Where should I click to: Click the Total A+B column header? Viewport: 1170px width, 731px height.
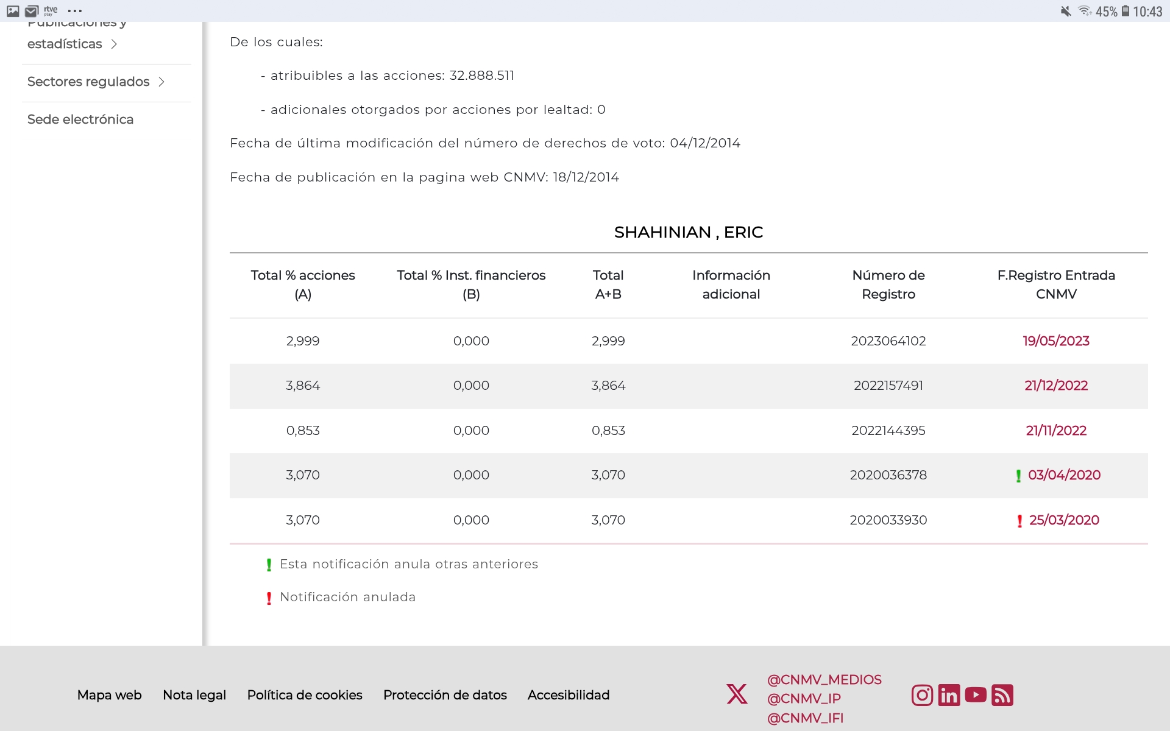pyautogui.click(x=608, y=284)
